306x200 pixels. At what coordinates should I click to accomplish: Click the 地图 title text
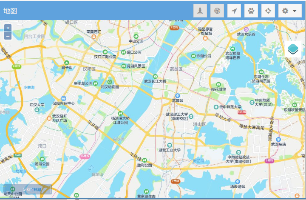pos(10,11)
